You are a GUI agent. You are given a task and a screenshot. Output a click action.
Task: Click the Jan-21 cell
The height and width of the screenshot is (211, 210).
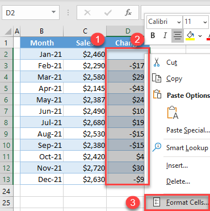coord(42,54)
